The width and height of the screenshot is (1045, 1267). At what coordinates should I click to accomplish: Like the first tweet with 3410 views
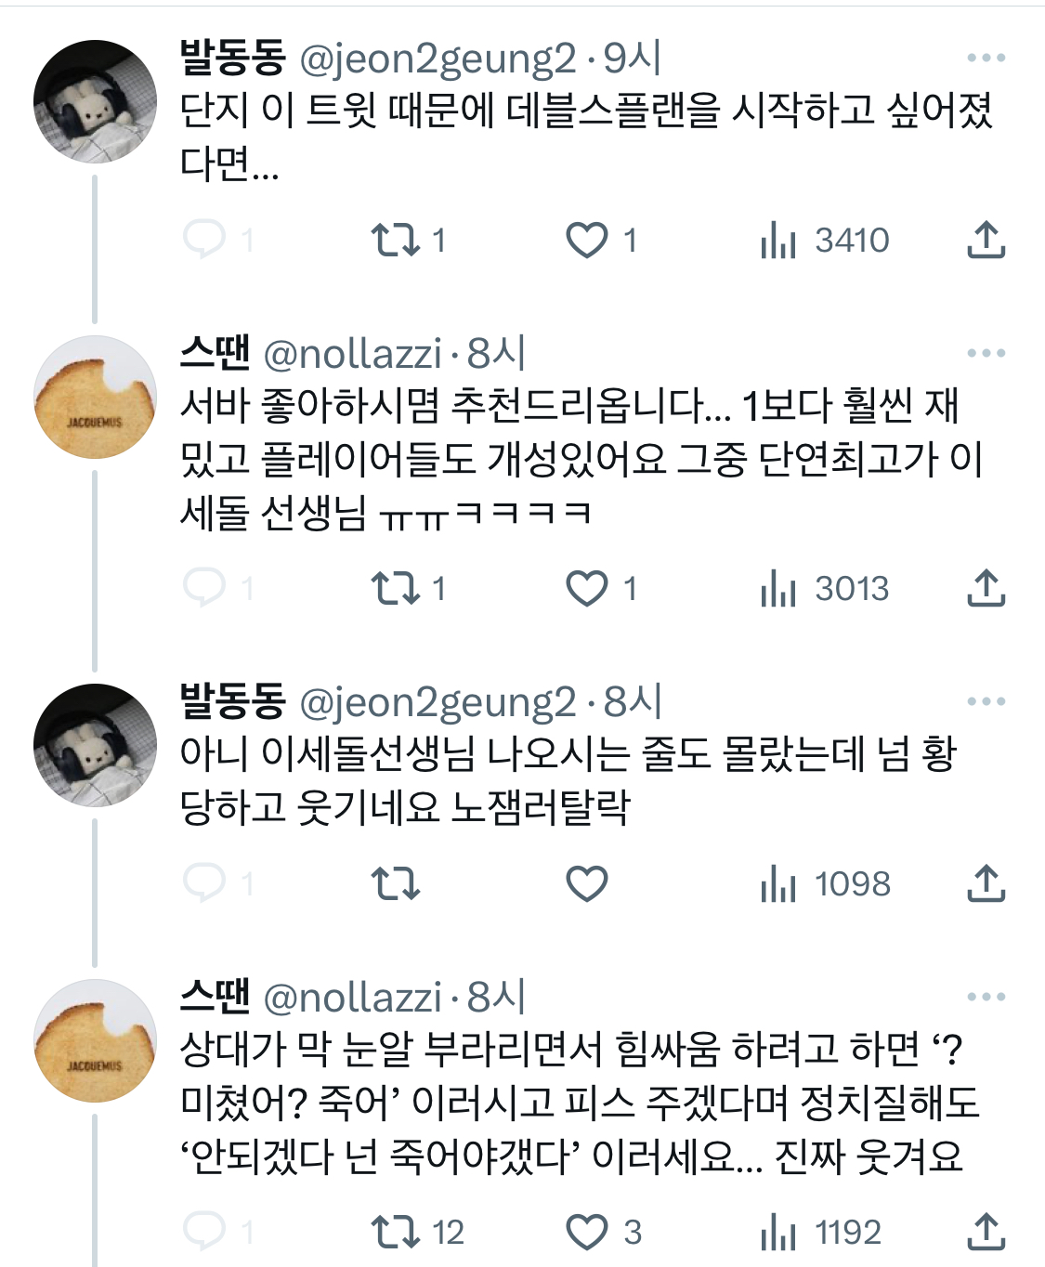[587, 240]
